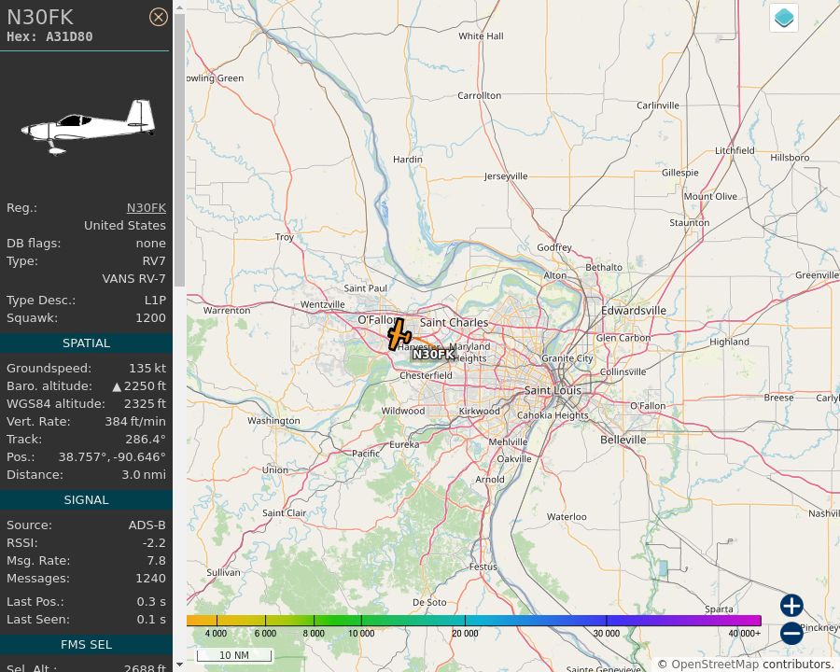The image size is (840, 672).
Task: Click the Groundspeed value 135 kt
Action: click(x=147, y=368)
